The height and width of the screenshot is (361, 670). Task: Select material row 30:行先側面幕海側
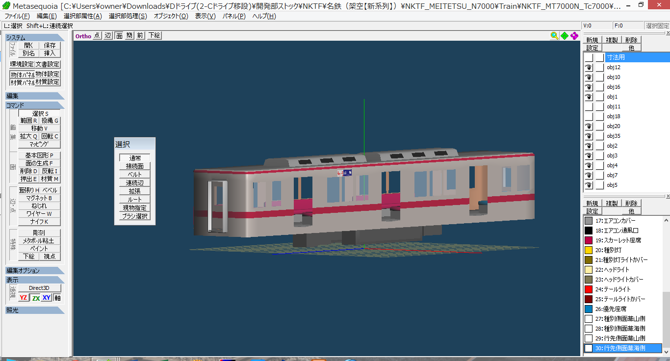[623, 348]
